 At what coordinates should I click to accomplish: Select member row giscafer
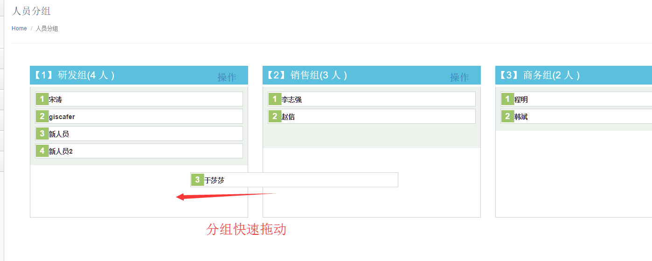click(x=139, y=116)
